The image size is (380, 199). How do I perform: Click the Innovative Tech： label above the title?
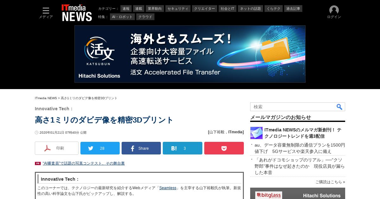54,109
